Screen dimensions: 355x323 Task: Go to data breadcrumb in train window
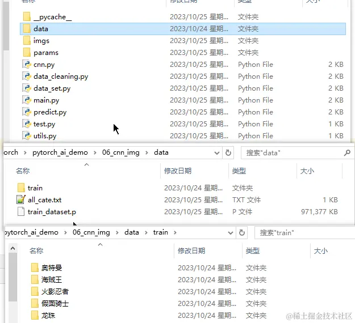coord(132,232)
